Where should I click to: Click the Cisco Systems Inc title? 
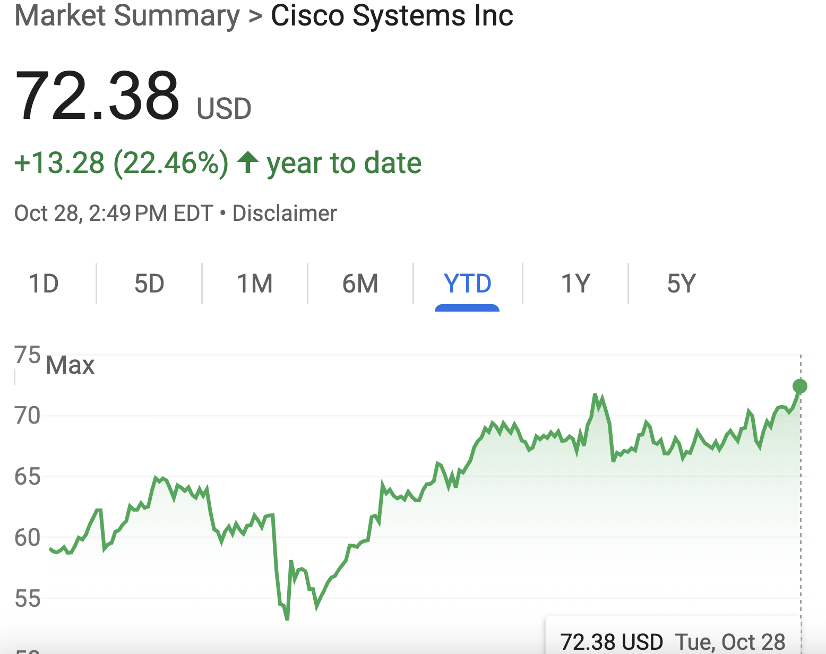tap(392, 16)
